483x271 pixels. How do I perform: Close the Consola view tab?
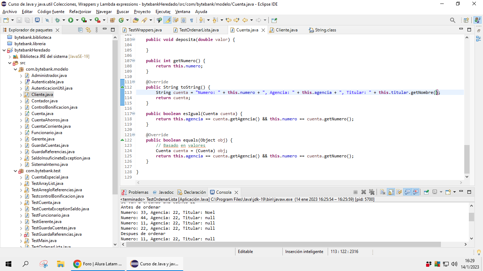point(236,192)
